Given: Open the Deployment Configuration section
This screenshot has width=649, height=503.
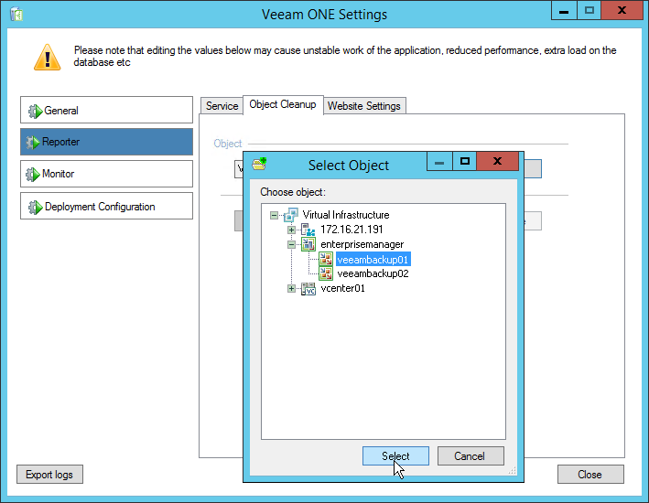Looking at the screenshot, I should 106,206.
